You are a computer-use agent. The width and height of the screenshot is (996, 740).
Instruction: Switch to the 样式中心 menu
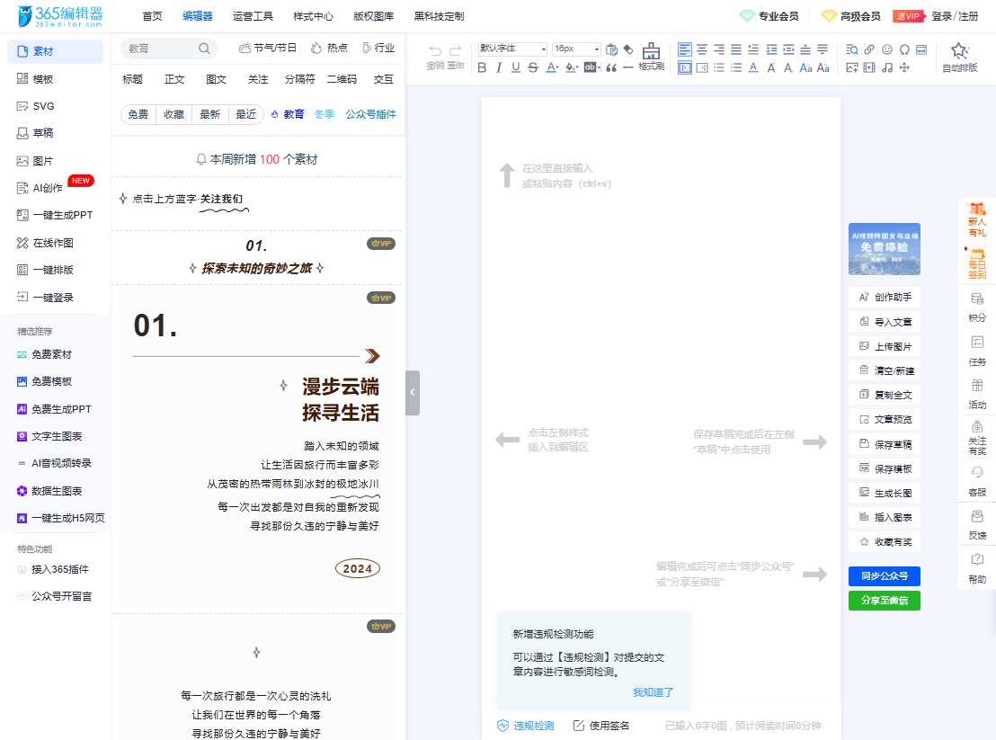coord(313,15)
